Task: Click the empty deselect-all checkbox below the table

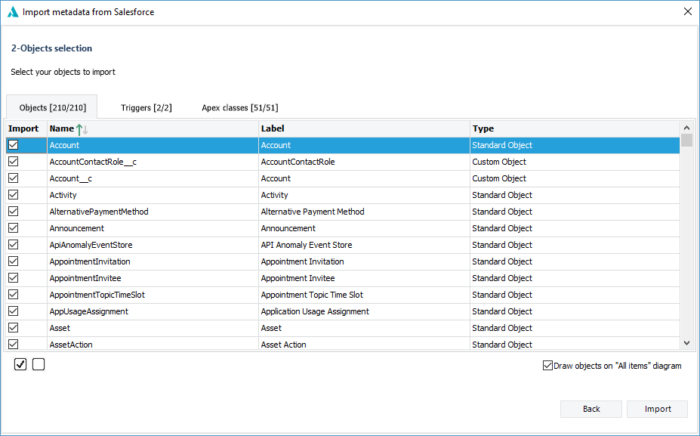Action: (x=38, y=364)
